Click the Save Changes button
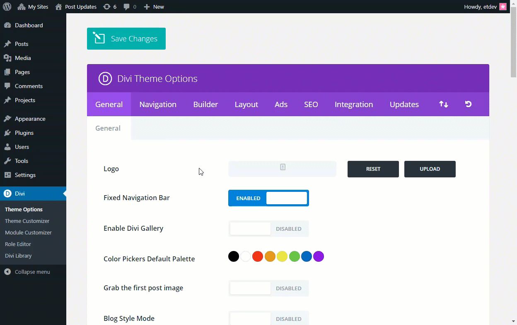This screenshot has width=517, height=325. 126,38
